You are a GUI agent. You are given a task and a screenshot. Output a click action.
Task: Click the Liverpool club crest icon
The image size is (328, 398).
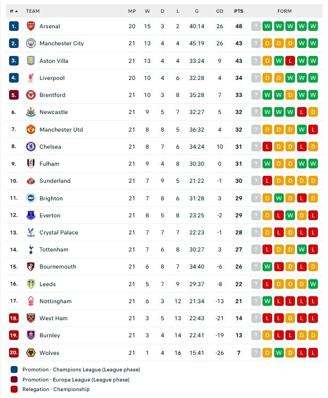30,78
